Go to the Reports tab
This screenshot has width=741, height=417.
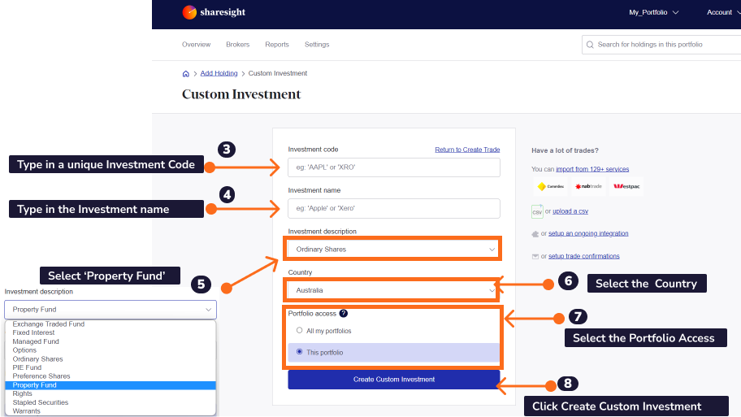click(277, 45)
